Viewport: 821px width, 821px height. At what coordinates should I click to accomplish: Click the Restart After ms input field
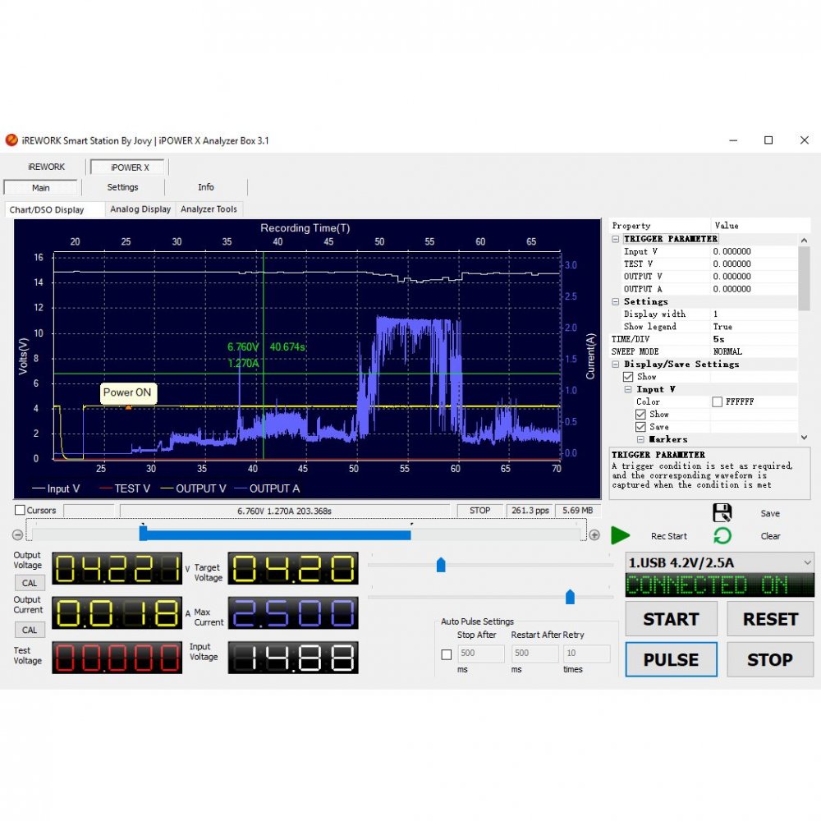(x=534, y=653)
